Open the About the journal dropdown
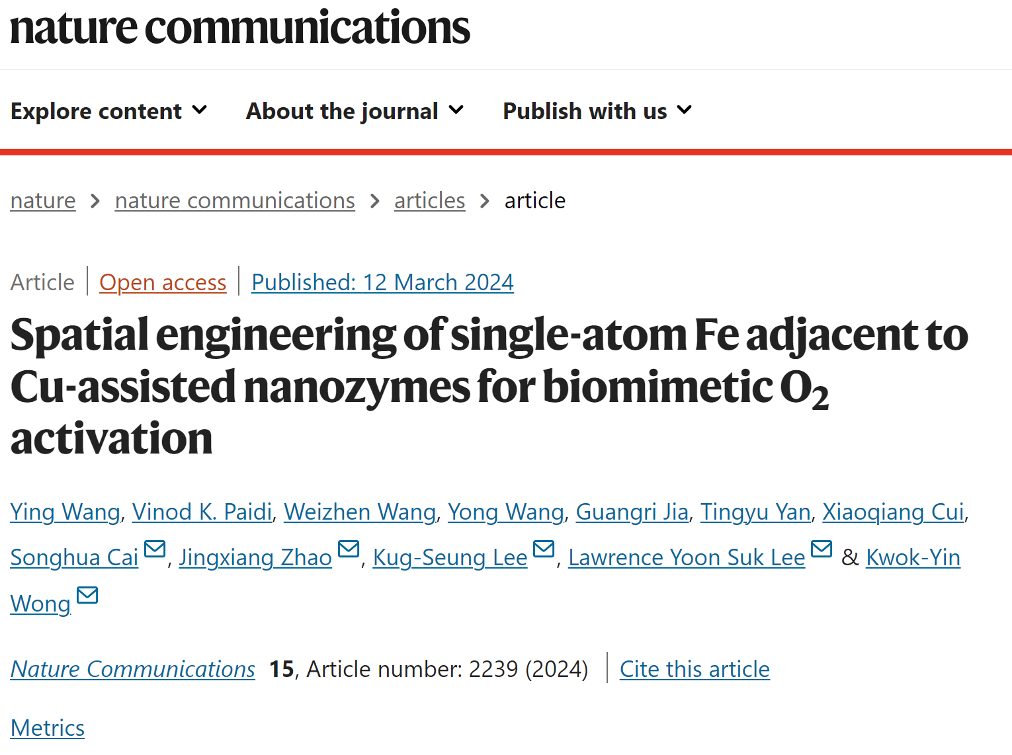Viewport: 1012px width, 755px height. pos(355,111)
